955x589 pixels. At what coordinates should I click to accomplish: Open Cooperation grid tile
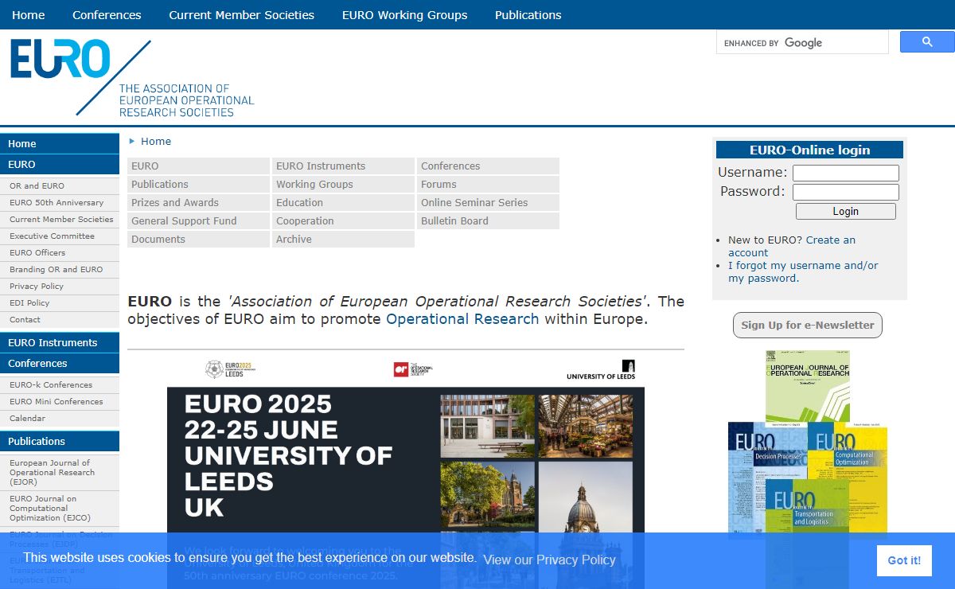343,220
